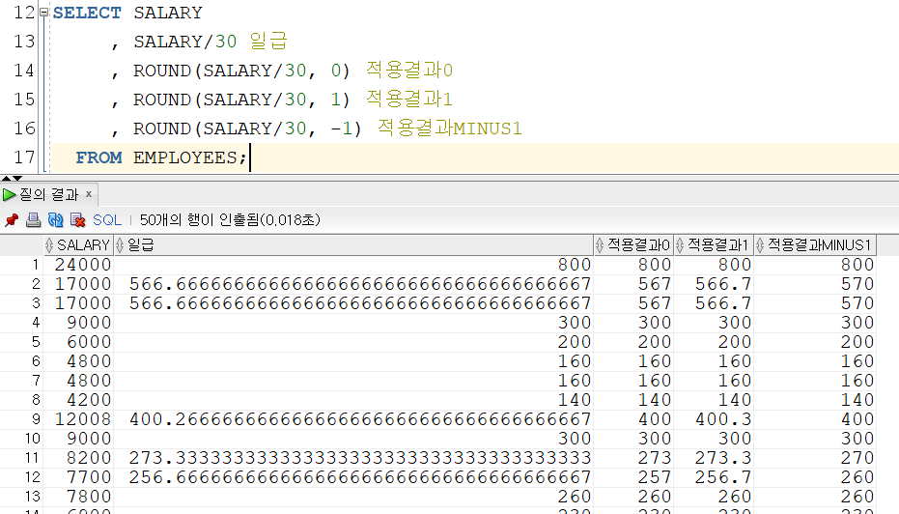Select SALARY cell 24000 in row 1
899x514 pixels.
pyautogui.click(x=78, y=265)
